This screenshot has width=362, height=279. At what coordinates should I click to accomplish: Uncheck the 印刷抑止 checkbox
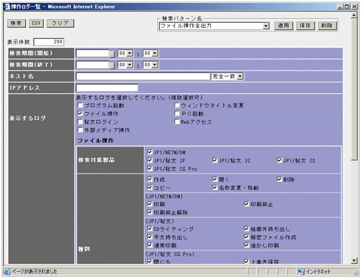(246, 204)
